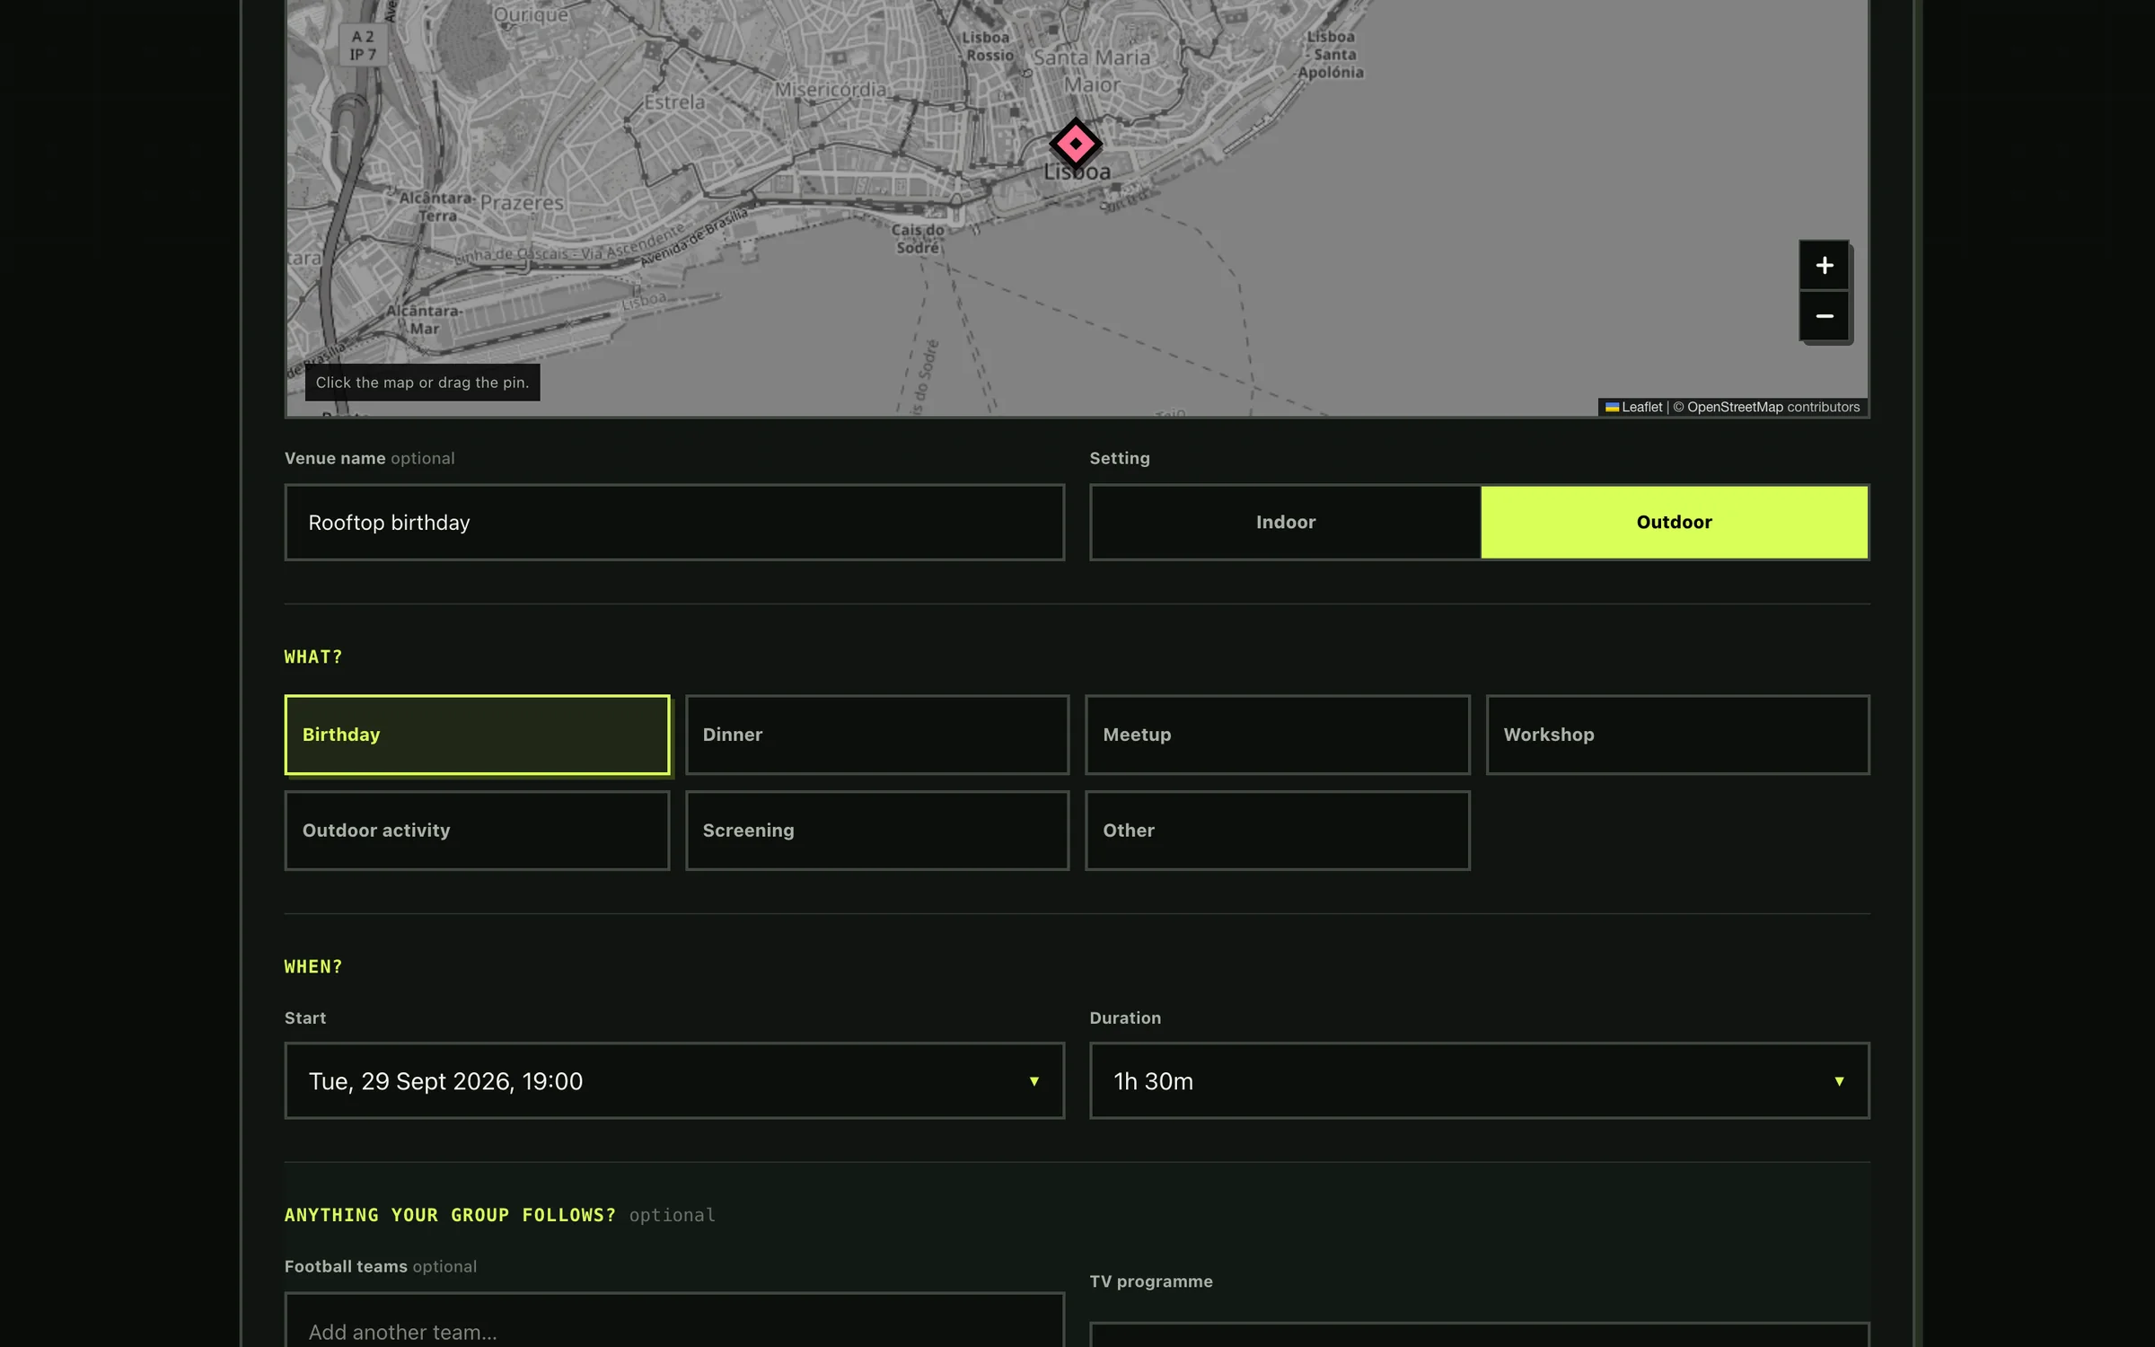Viewport: 2155px width, 1347px height.
Task: Click the '1h 30m' duration value
Action: tap(1153, 1081)
